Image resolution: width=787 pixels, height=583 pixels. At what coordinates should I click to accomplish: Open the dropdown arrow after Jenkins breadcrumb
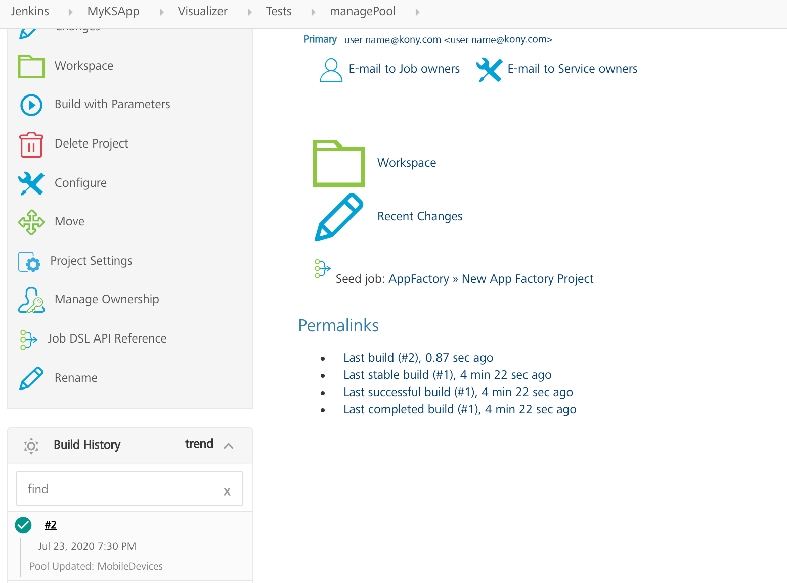click(x=70, y=12)
